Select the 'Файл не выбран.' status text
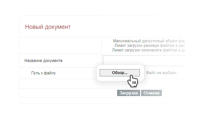The image size is (204, 119). coord(162,73)
